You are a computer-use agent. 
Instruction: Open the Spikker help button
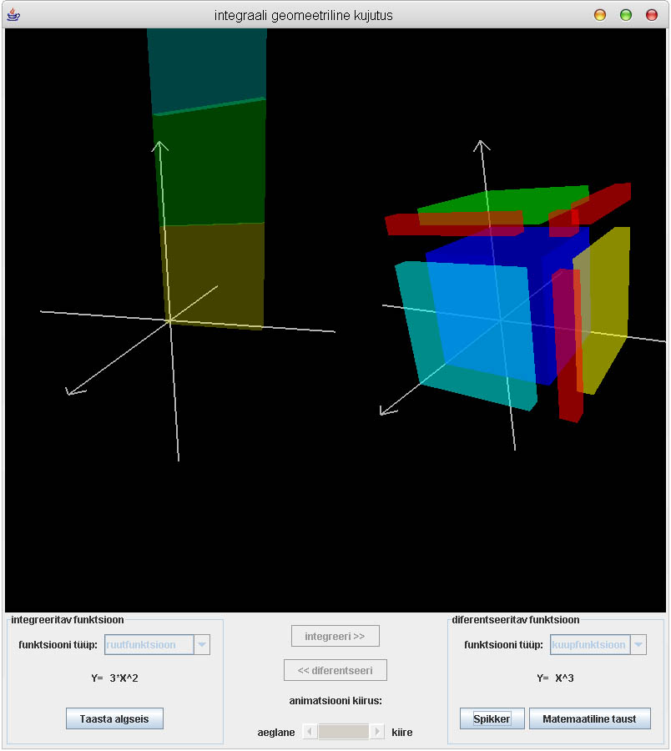[x=492, y=718]
